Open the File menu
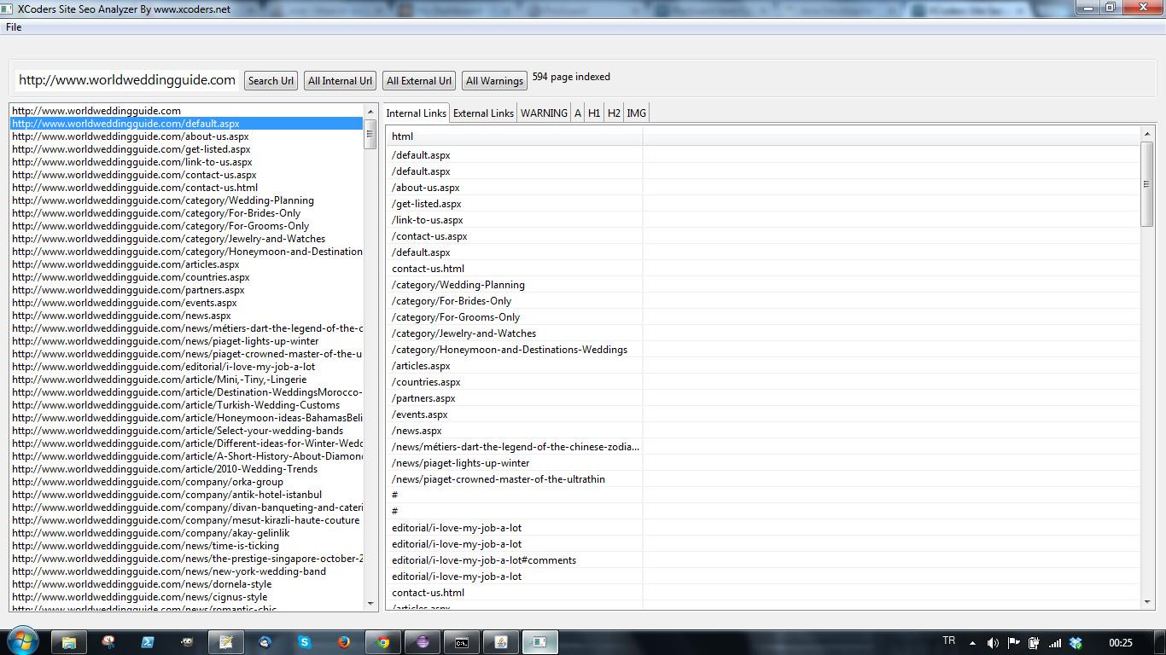 [14, 27]
